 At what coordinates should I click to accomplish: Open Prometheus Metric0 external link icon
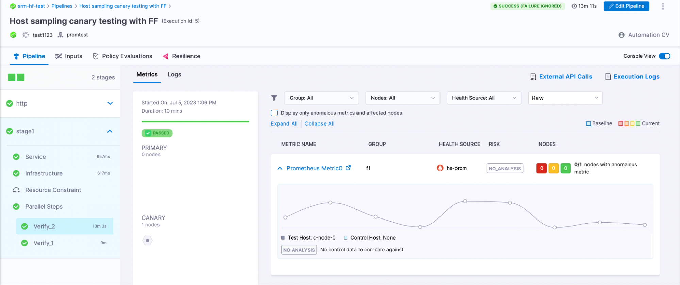[x=348, y=168]
